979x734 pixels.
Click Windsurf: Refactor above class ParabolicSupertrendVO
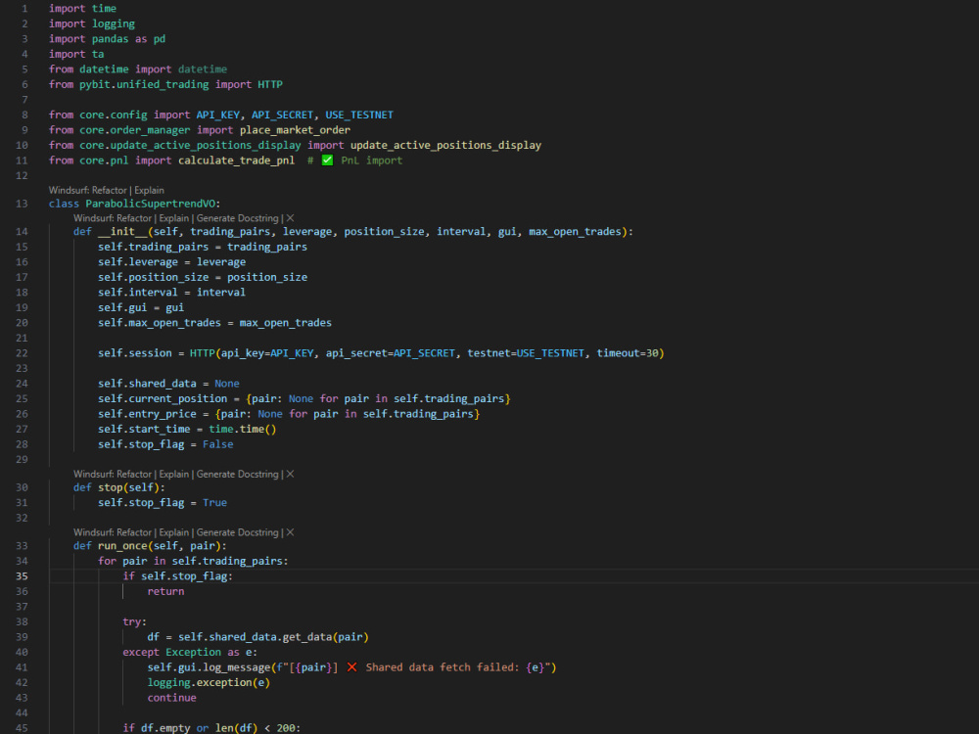coord(88,191)
